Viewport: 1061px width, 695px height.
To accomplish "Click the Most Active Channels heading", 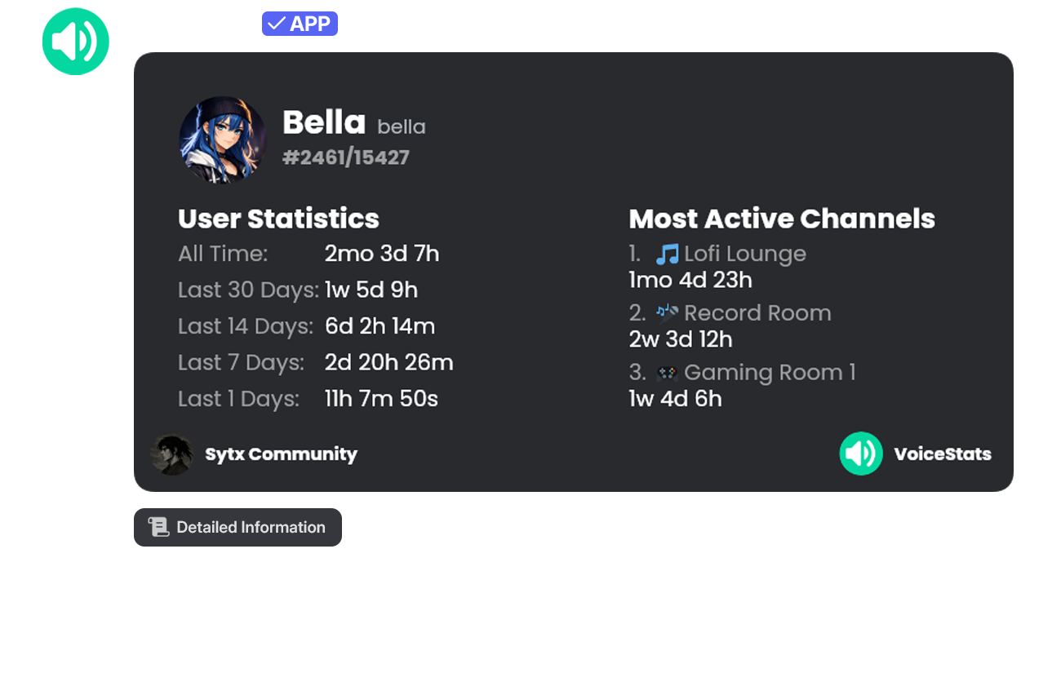I will [x=782, y=219].
